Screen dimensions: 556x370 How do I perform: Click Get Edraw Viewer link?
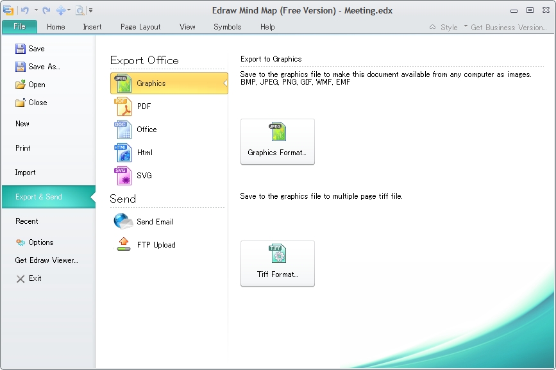[46, 260]
